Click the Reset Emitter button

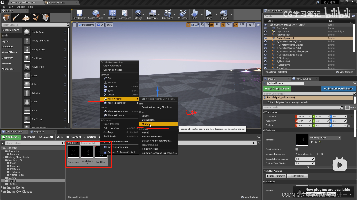[x=297, y=176]
